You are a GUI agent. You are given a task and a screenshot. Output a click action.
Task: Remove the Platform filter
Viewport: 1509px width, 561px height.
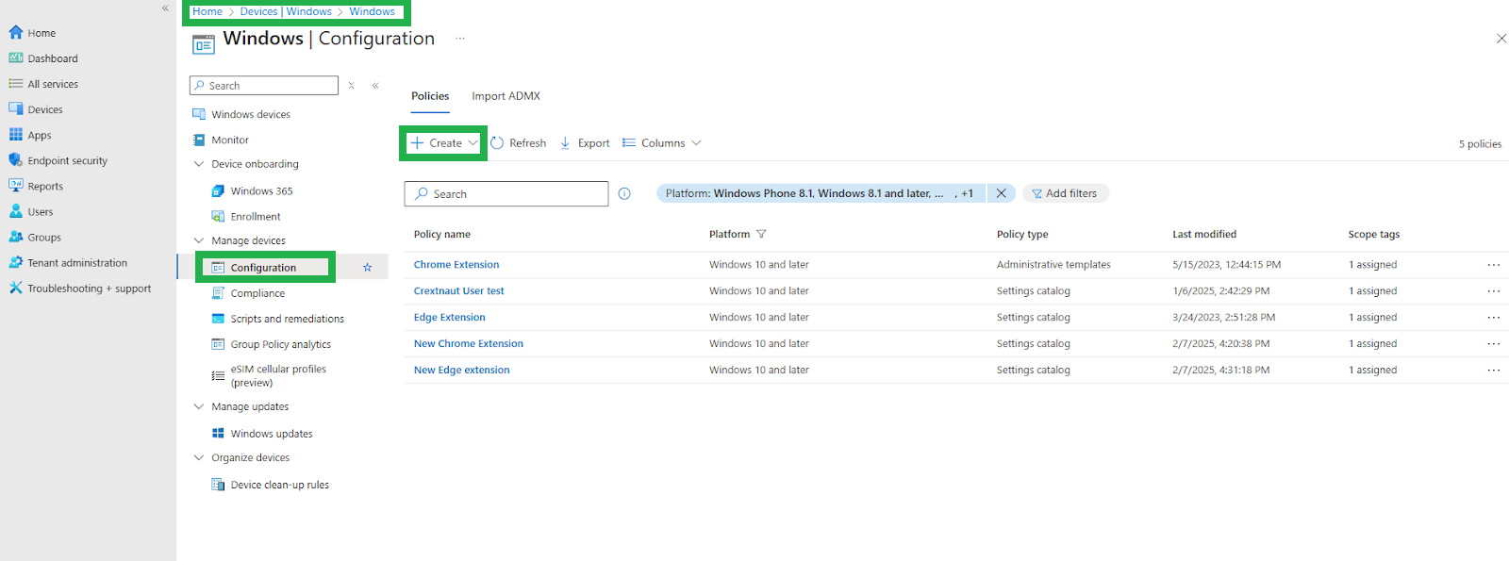coord(1002,193)
